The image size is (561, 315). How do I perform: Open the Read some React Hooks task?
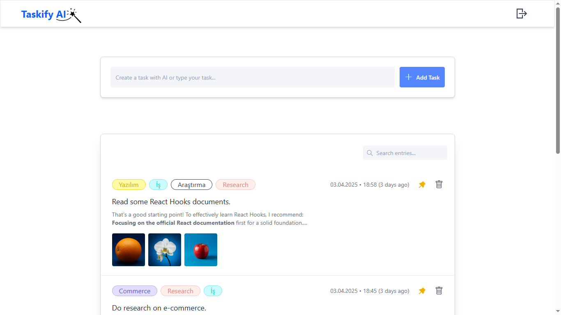(171, 202)
